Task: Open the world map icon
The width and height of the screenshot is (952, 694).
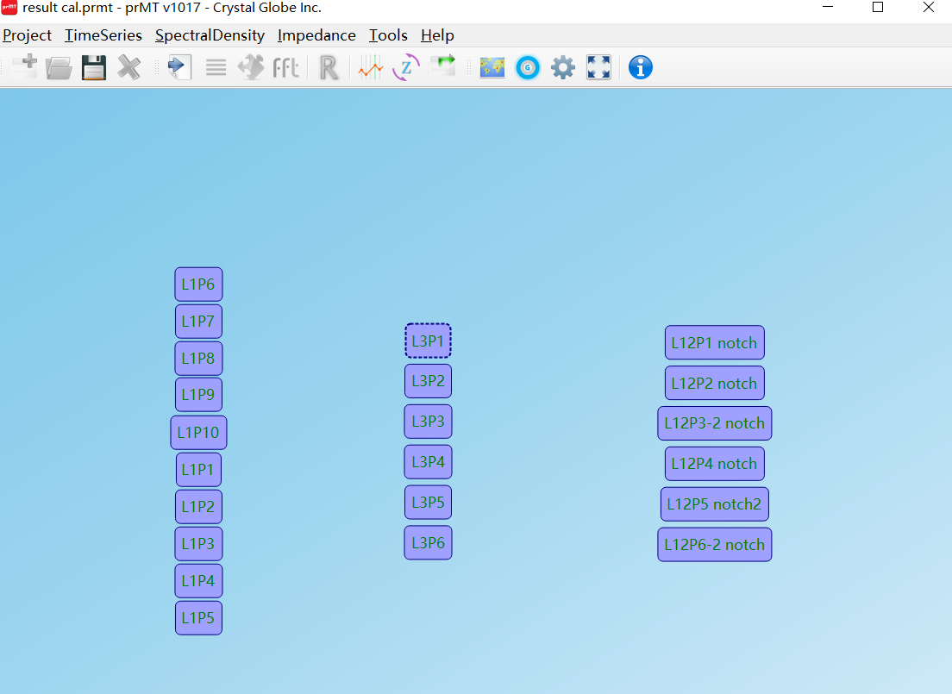Action: 492,67
